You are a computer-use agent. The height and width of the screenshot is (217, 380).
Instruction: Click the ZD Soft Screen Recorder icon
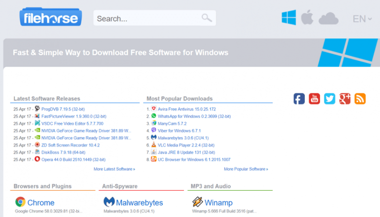[37, 145]
